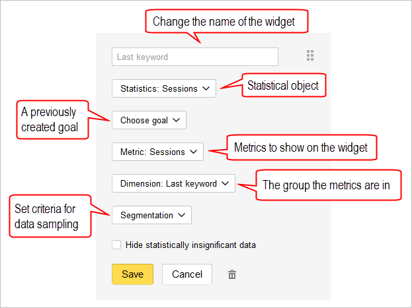Enable Hide statistically insignificant data checkbox
This screenshot has height=308, width=412.
(x=116, y=245)
